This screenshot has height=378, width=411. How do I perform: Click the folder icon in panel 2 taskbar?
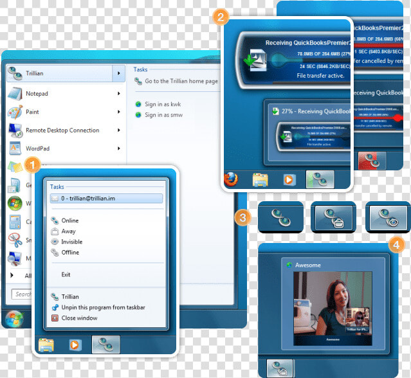coord(260,180)
